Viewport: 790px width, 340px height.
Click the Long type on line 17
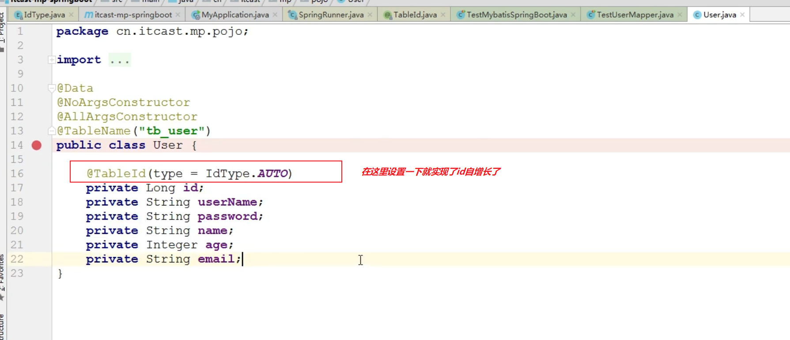161,188
